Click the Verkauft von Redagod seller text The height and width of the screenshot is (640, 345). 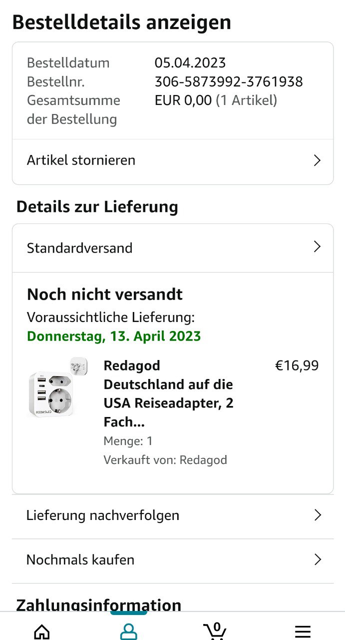pyautogui.click(x=165, y=460)
